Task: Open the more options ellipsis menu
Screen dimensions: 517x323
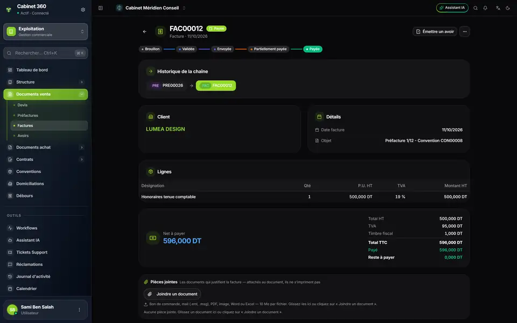Action: [465, 32]
